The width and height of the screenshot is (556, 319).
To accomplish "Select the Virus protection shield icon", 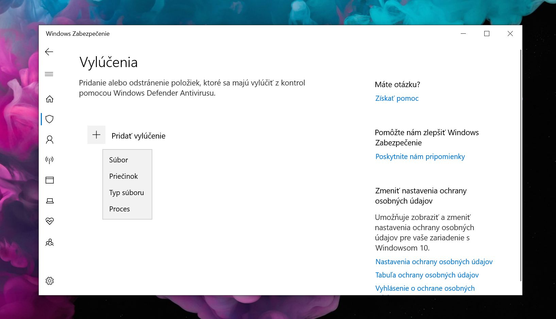I will 50,119.
